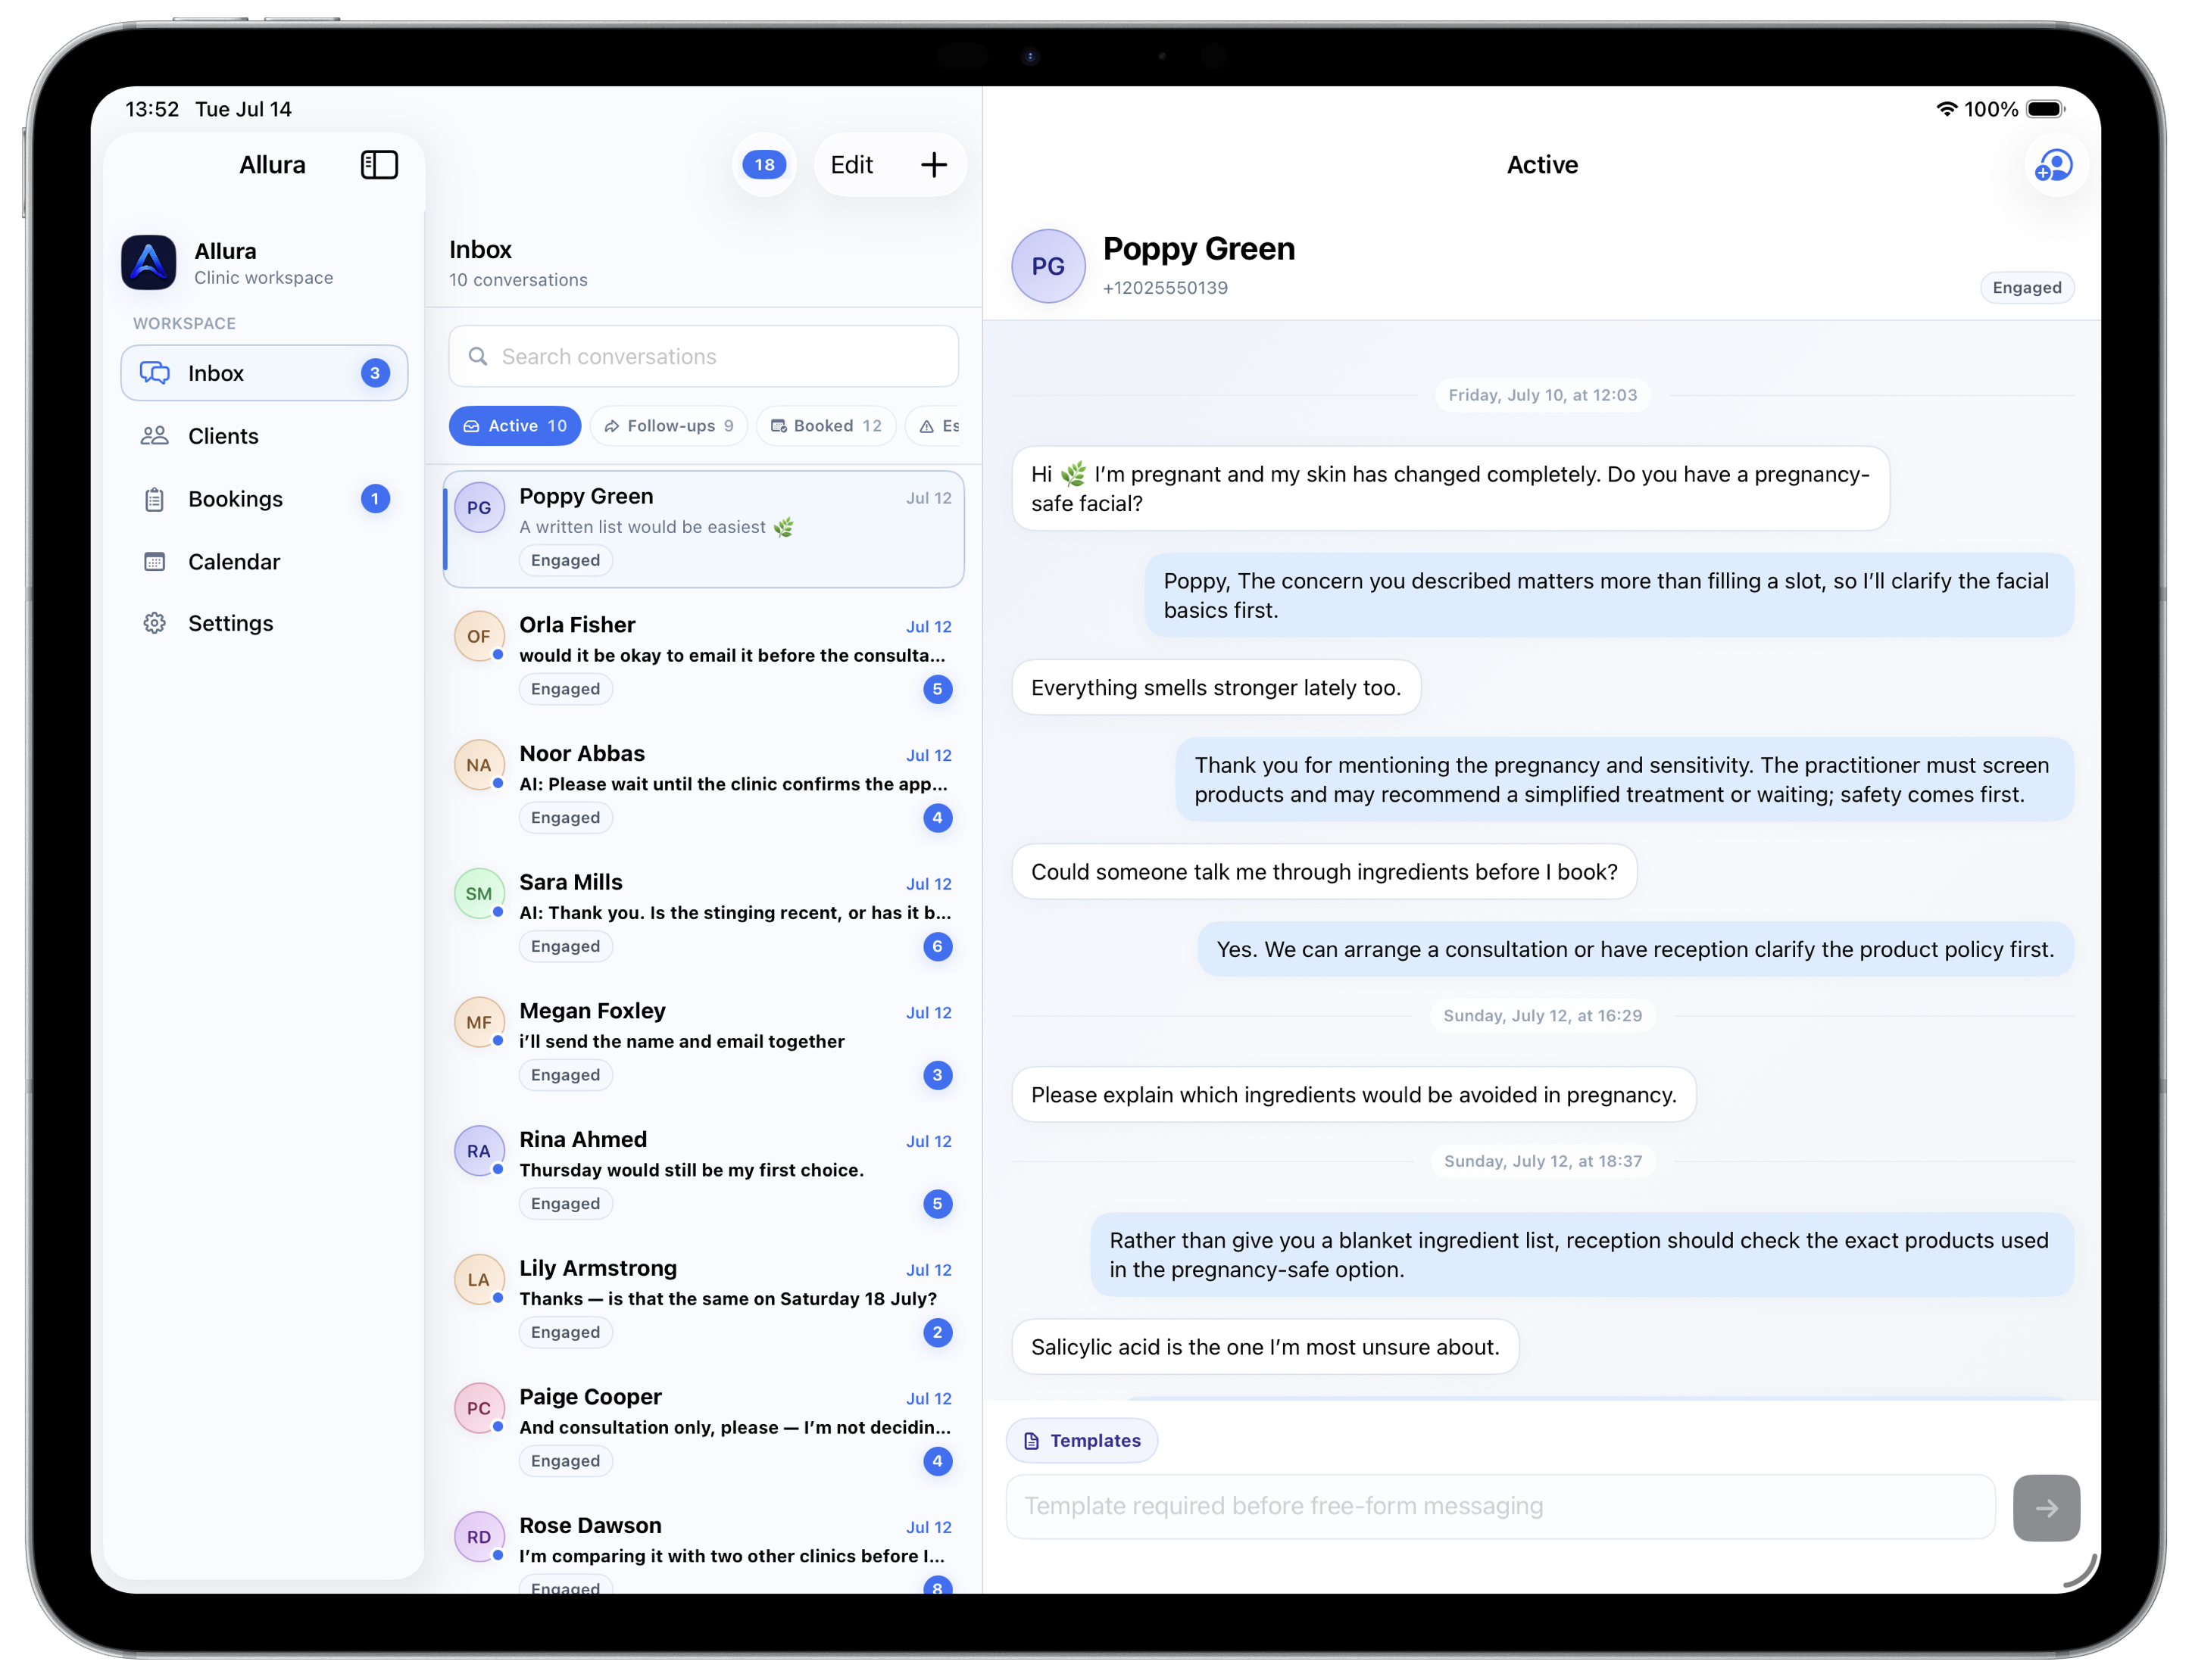
Task: Toggle the sidebar panel icon
Action: click(x=379, y=165)
